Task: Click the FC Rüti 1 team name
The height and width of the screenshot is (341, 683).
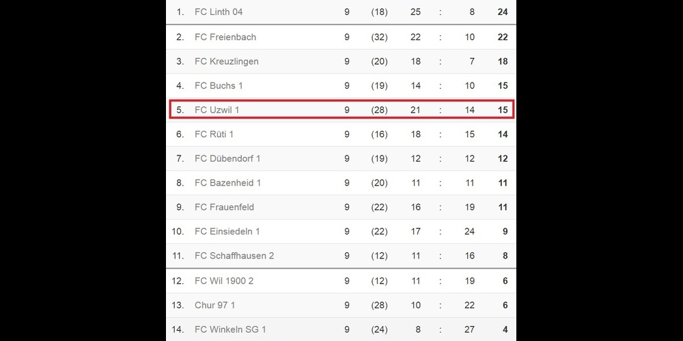Action: pyautogui.click(x=214, y=134)
